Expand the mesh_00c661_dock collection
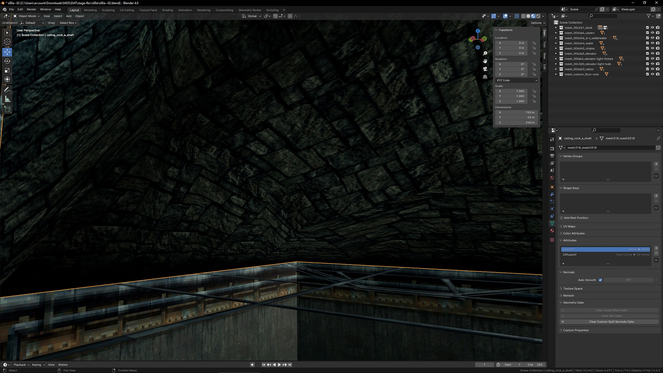The width and height of the screenshot is (663, 373). [556, 28]
